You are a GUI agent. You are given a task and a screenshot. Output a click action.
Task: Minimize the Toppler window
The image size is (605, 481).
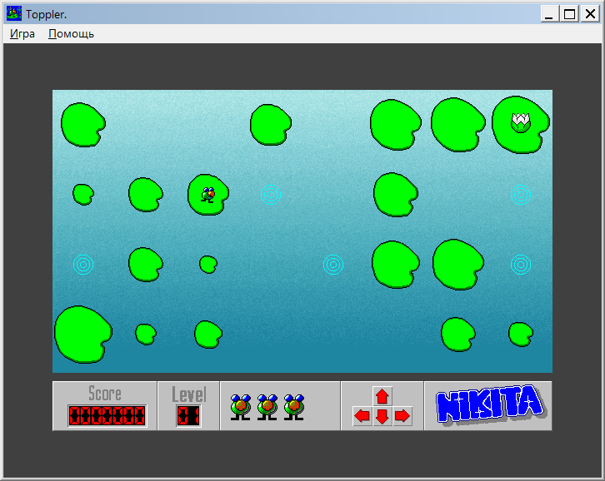coord(549,14)
